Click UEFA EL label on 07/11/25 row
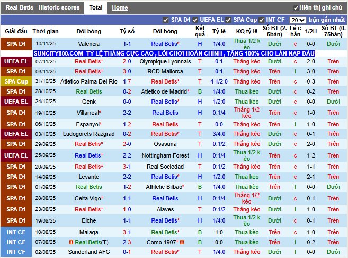 [x=16, y=61]
